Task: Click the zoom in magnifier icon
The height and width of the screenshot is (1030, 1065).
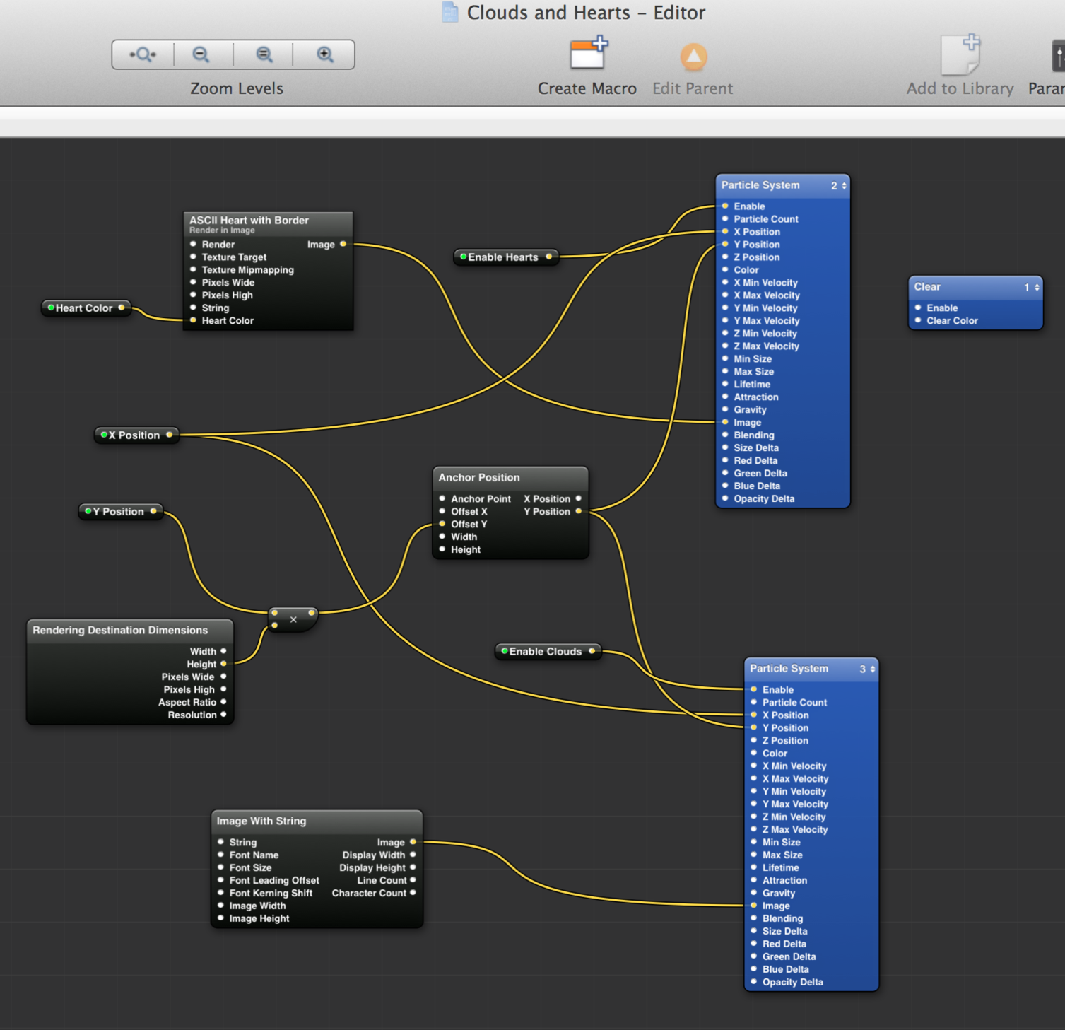Action: (x=324, y=54)
